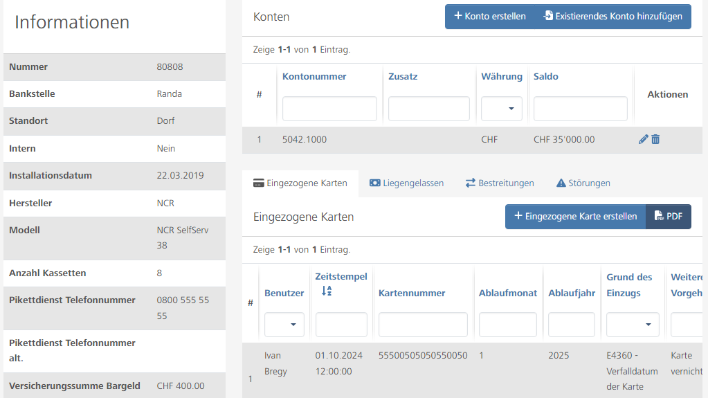Focus the Saldo filter input field

click(x=580, y=109)
